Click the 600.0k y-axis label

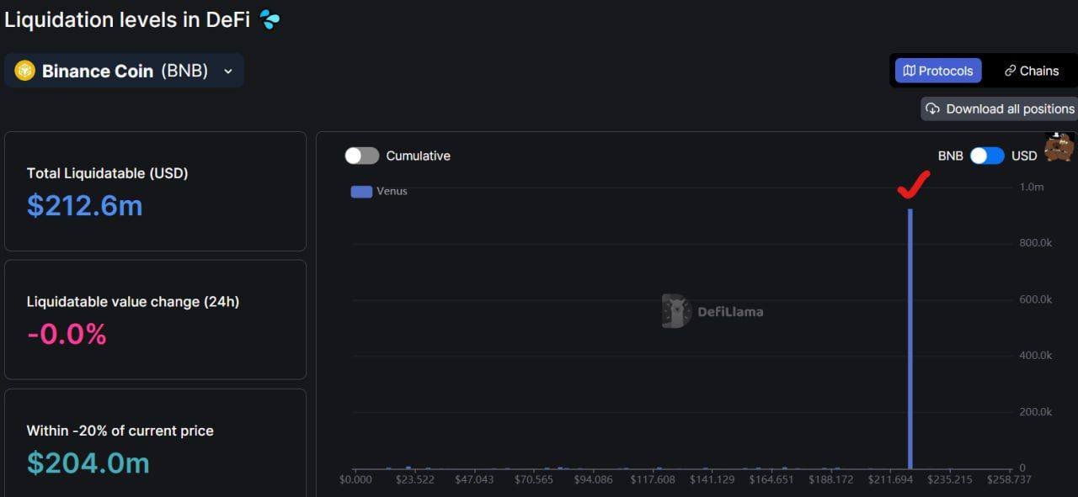(1035, 299)
